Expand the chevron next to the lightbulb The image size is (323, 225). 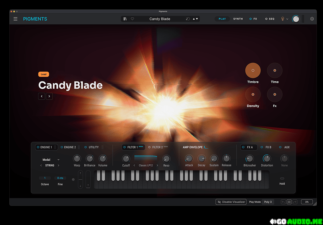point(287,19)
